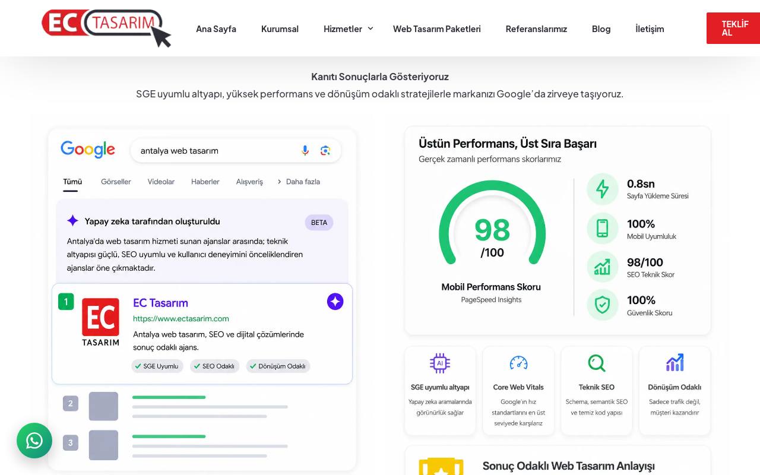Click the Dönüşüm Odaklı checkmark tag

tap(278, 366)
